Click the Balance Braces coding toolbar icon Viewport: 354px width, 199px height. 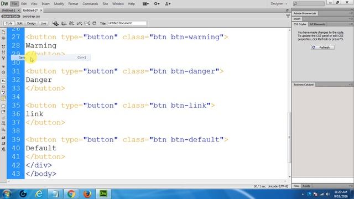tap(3, 72)
